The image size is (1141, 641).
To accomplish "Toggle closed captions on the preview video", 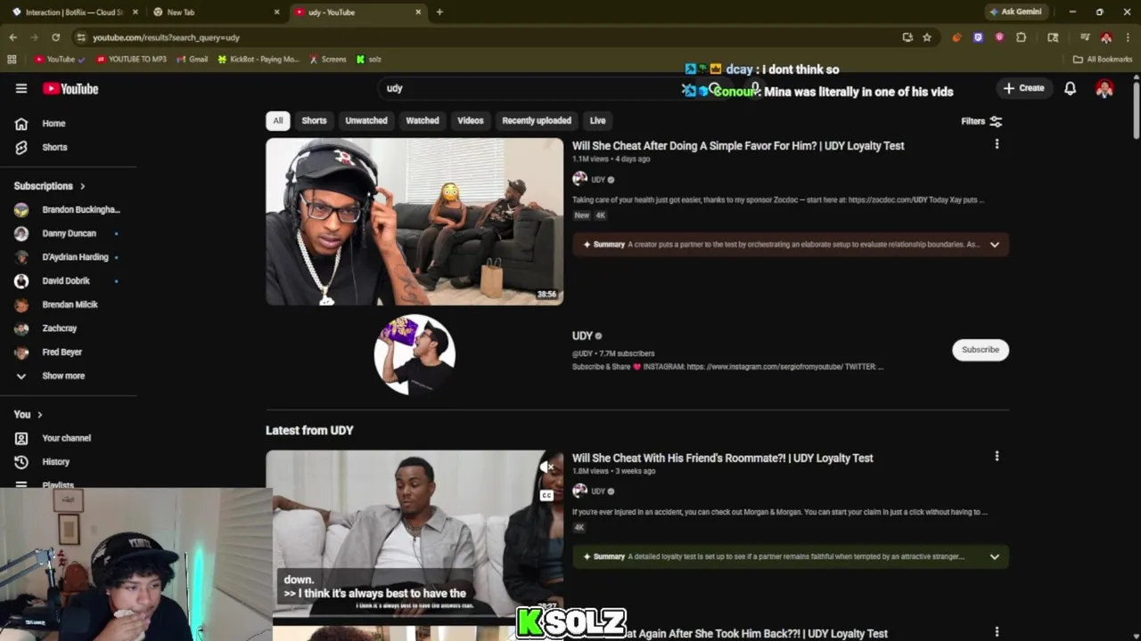I will [546, 496].
